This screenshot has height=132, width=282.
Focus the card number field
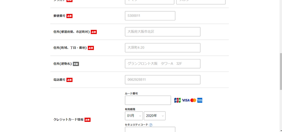(x=148, y=100)
